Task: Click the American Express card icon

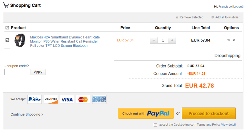Action: [99, 99]
